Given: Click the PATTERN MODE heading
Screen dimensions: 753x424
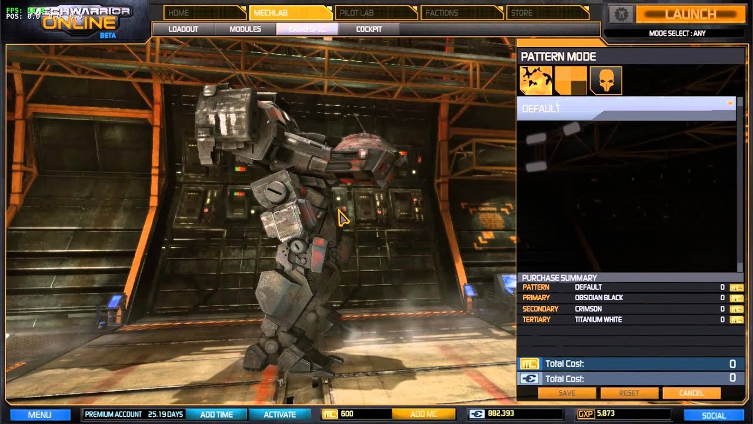Looking at the screenshot, I should coord(558,57).
